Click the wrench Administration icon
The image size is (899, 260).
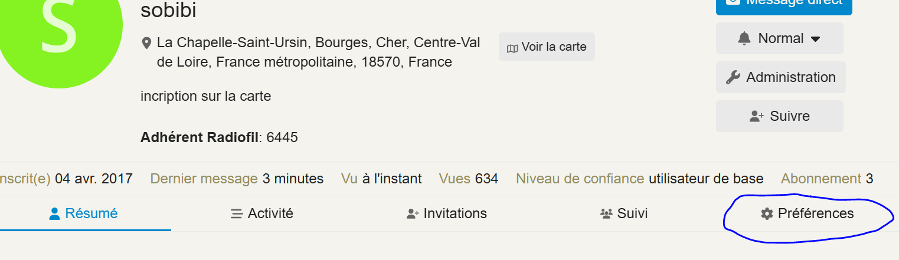click(733, 78)
